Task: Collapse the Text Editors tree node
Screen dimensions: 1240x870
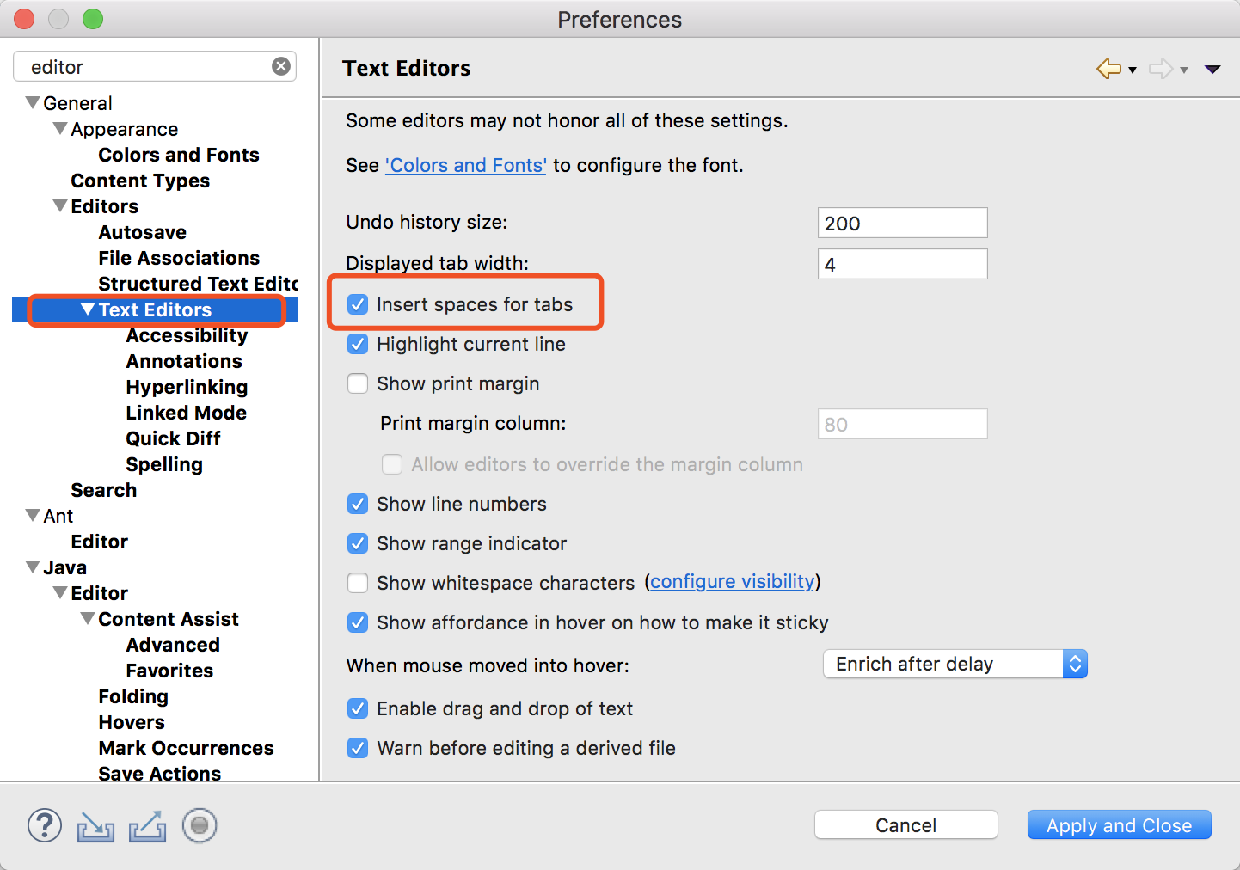Action: pyautogui.click(x=88, y=309)
